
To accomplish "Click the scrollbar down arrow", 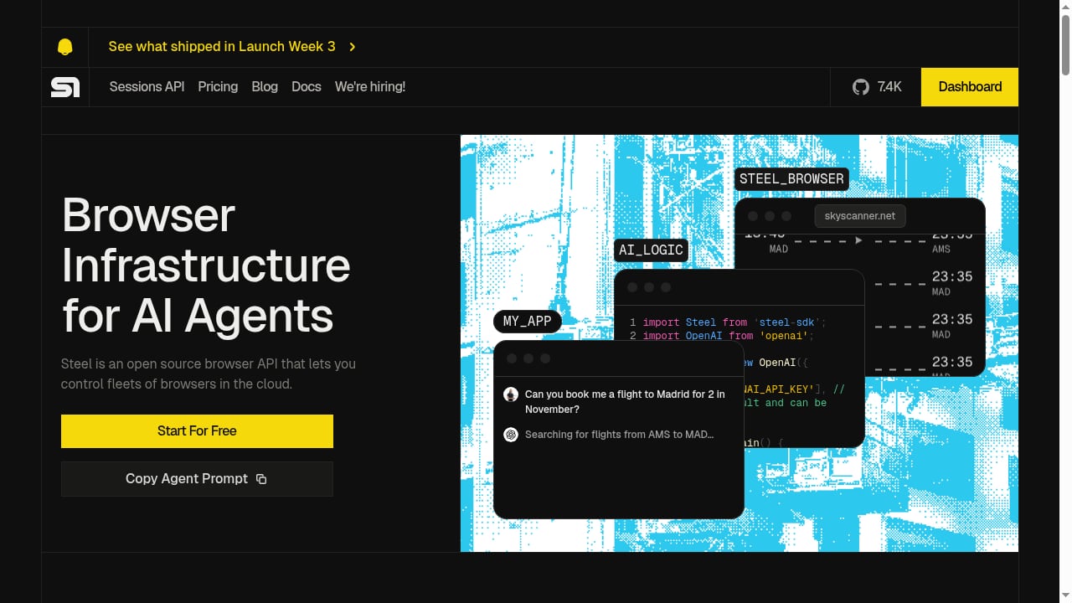I will (1065, 596).
